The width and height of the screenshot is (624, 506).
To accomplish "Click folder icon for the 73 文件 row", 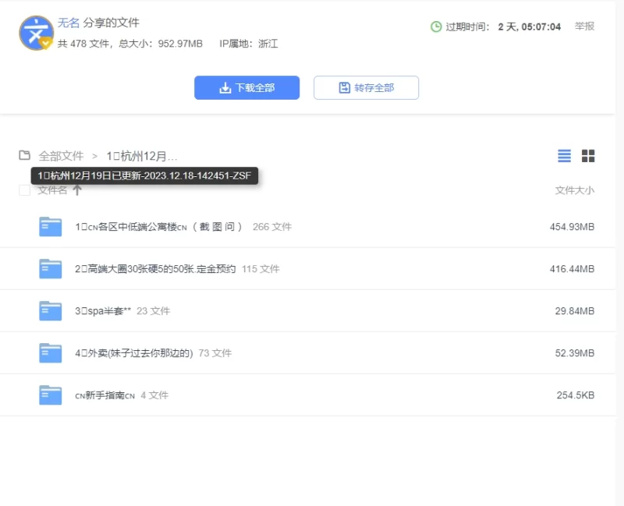I will tap(51, 353).
